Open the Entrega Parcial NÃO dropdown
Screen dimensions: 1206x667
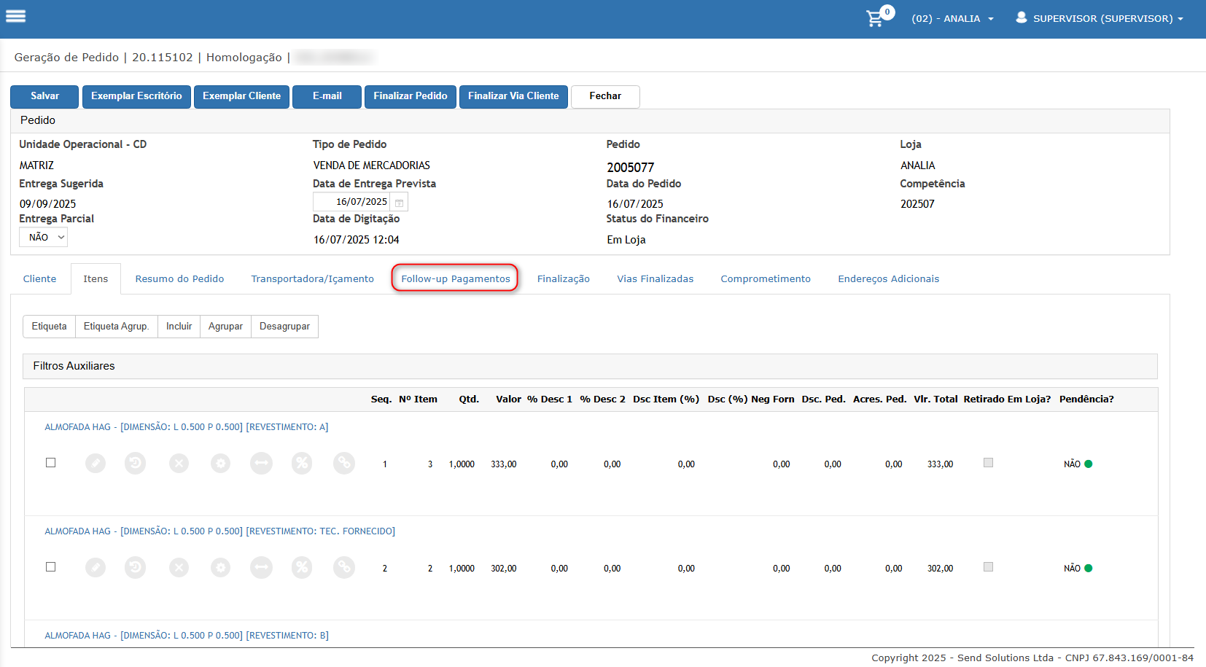tap(43, 237)
